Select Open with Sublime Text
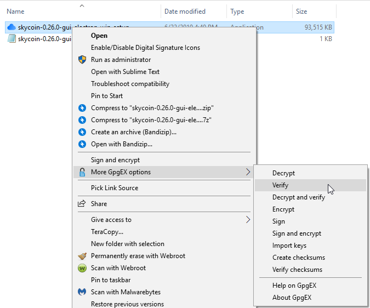 click(164, 72)
